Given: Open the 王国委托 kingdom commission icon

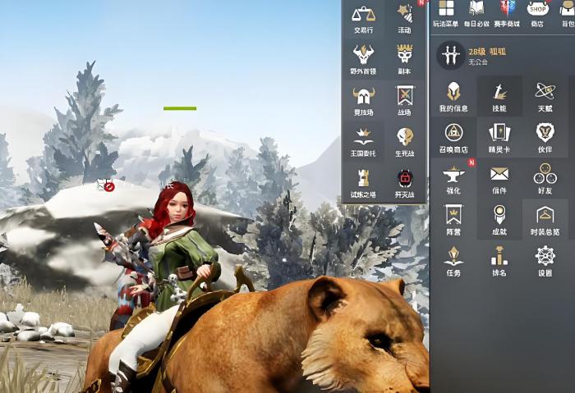Looking at the screenshot, I should click(363, 141).
